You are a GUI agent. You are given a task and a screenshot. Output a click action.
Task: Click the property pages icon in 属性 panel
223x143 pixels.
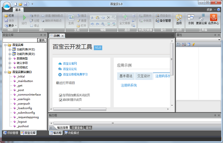(x=189, y=44)
